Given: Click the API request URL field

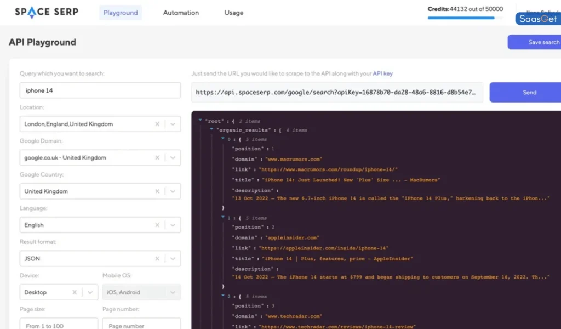Looking at the screenshot, I should pyautogui.click(x=337, y=92).
